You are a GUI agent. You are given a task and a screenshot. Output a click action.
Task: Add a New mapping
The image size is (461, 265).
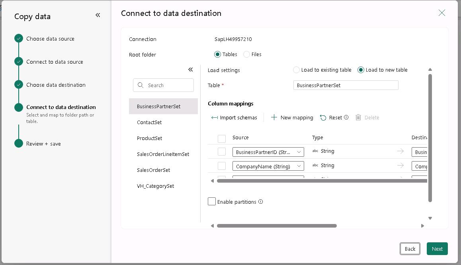[x=292, y=117]
